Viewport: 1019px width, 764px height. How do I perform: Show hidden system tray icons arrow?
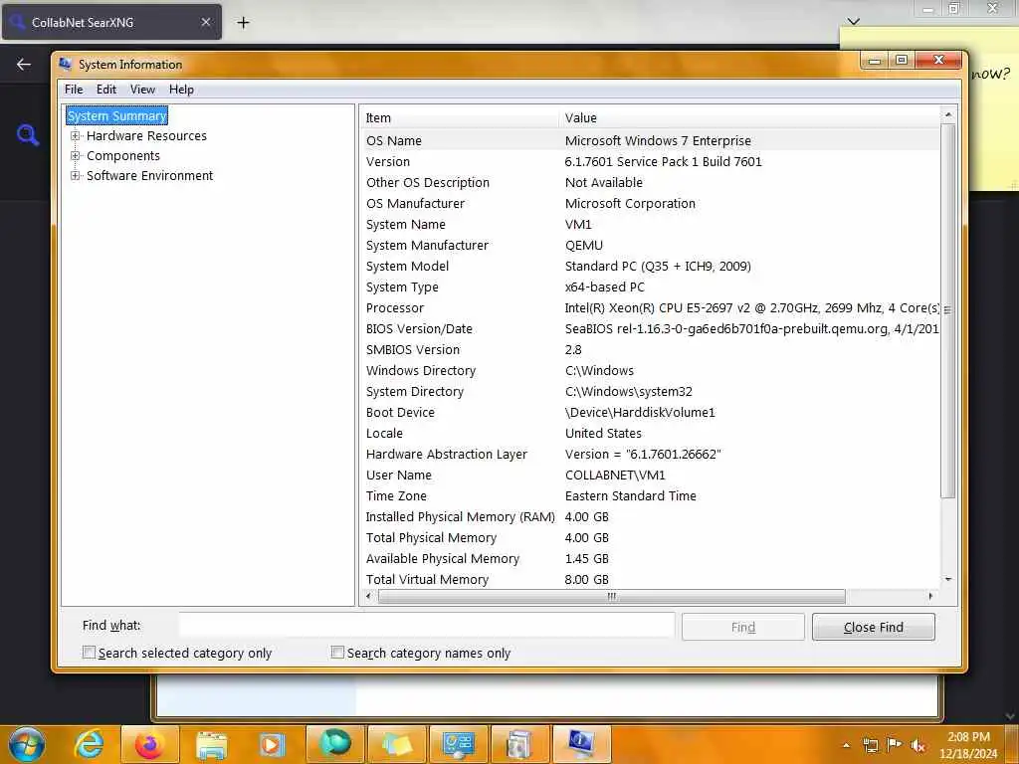click(x=846, y=745)
